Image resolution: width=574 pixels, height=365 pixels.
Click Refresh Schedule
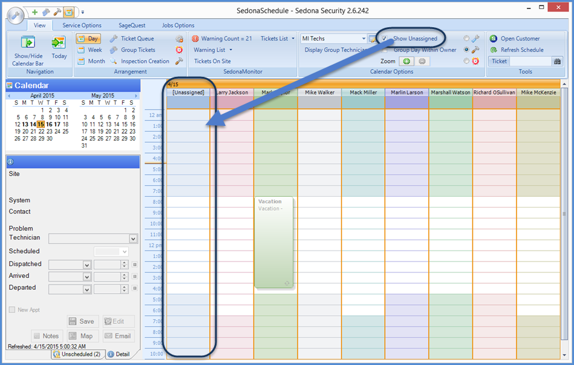pyautogui.click(x=517, y=50)
